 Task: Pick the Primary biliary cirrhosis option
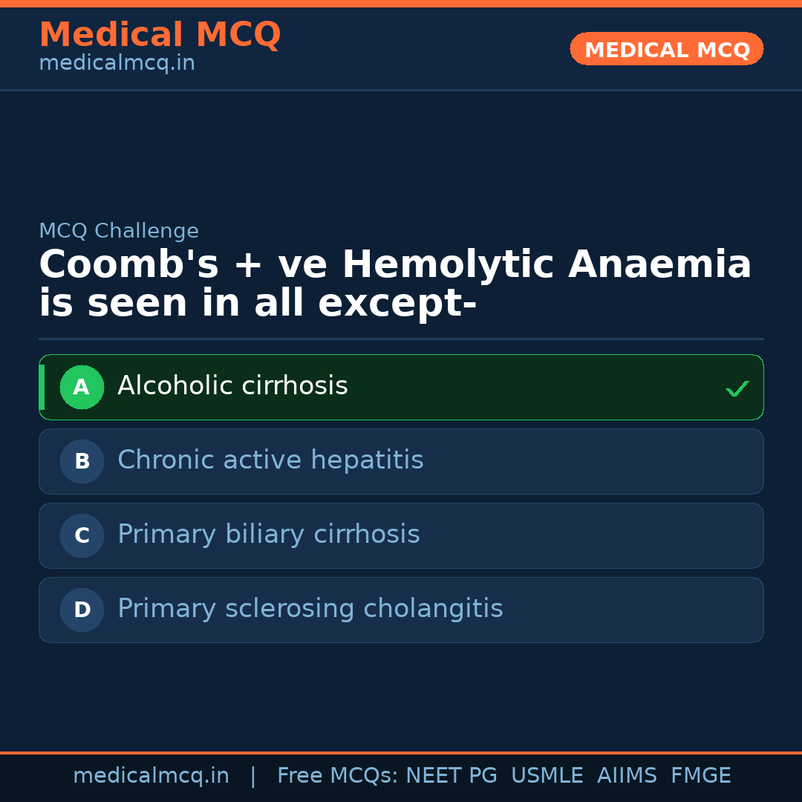tap(268, 535)
